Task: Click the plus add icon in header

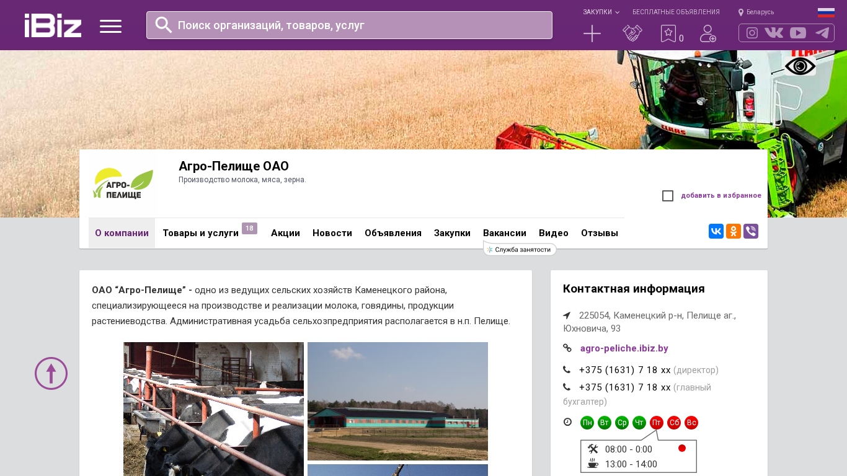Action: click(592, 33)
